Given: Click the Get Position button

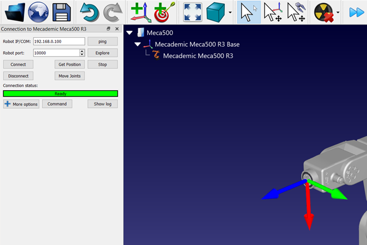Looking at the screenshot, I should point(69,64).
